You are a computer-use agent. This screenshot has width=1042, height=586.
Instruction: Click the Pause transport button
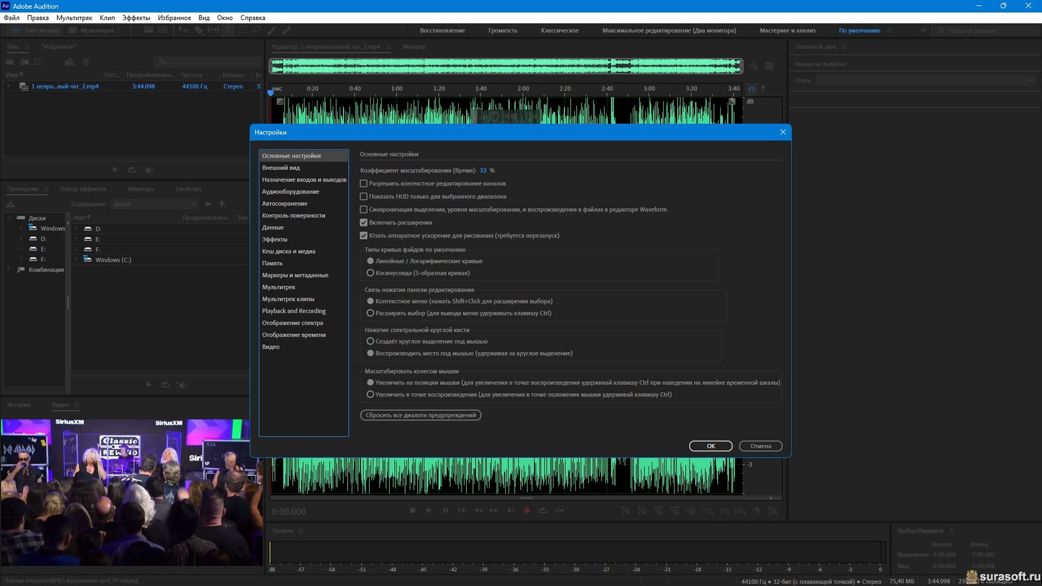445,510
